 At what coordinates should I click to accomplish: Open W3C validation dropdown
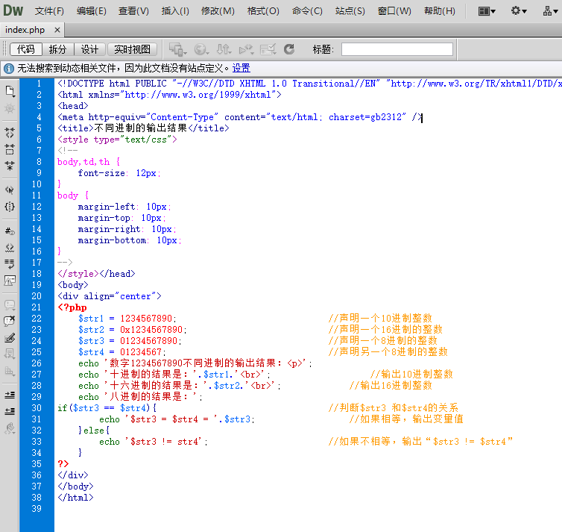click(x=246, y=49)
